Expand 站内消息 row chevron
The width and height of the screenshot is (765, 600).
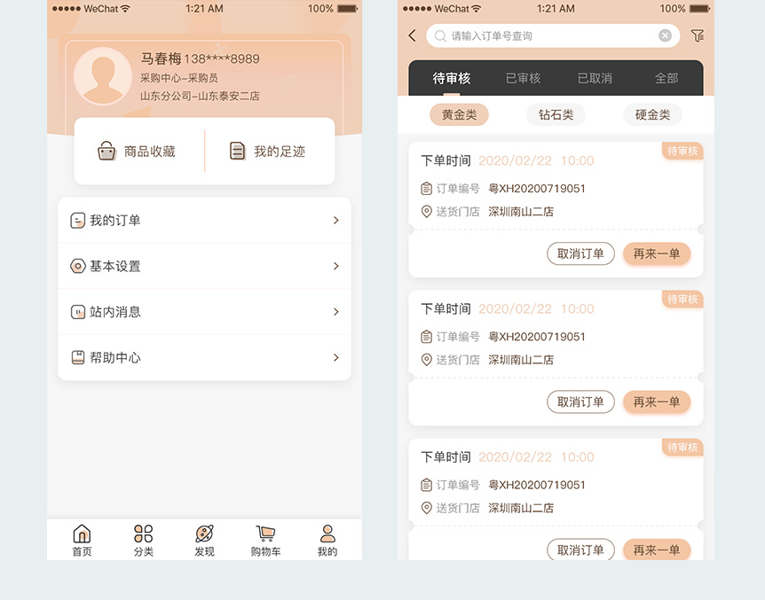(335, 311)
